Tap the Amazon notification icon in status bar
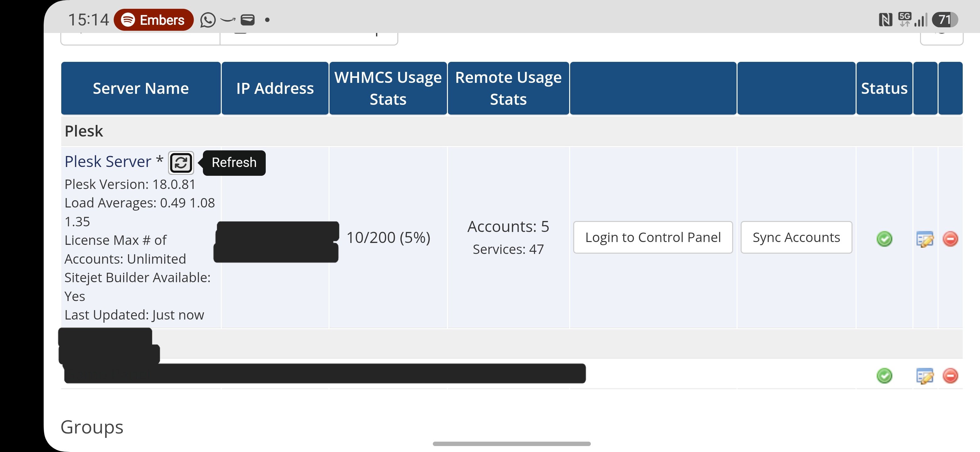The height and width of the screenshot is (452, 980). coord(228,20)
